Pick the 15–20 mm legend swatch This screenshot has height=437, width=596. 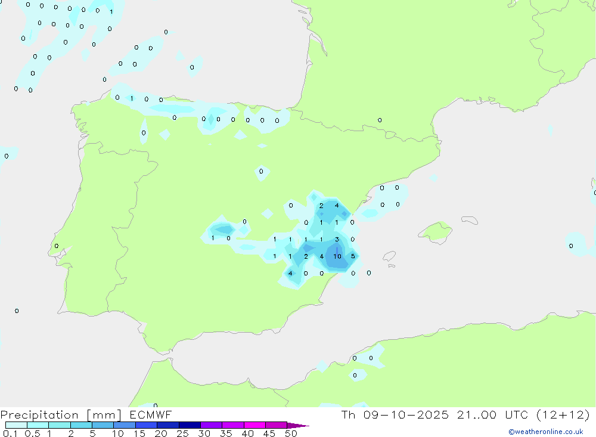click(x=146, y=425)
